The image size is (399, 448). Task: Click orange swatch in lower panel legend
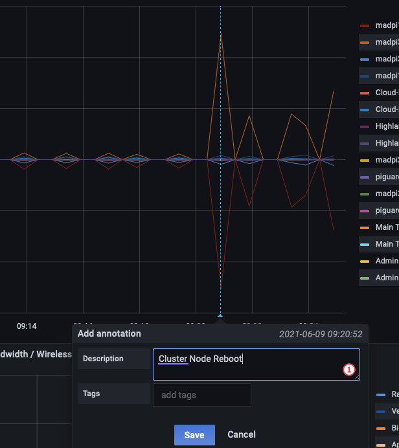[381, 429]
